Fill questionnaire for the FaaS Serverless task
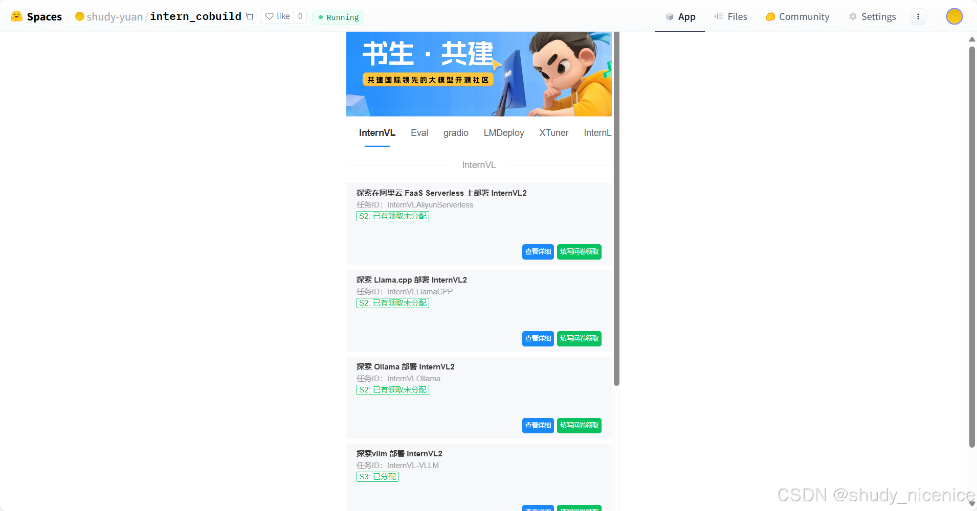This screenshot has height=511, width=977. [x=579, y=252]
